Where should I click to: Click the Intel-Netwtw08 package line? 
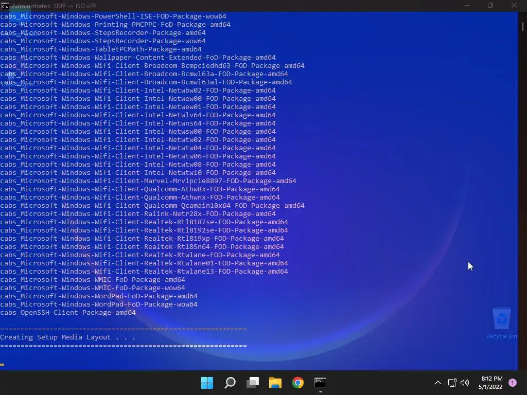pos(138,165)
